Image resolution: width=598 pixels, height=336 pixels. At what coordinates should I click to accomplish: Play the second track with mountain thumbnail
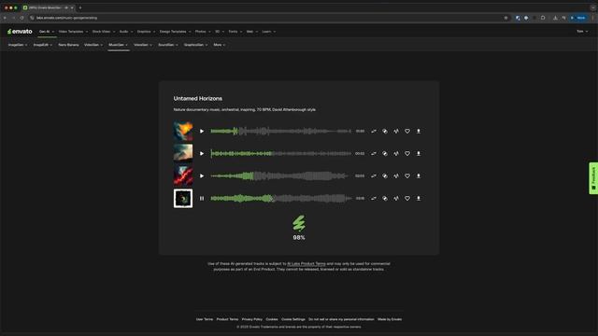tap(202, 153)
